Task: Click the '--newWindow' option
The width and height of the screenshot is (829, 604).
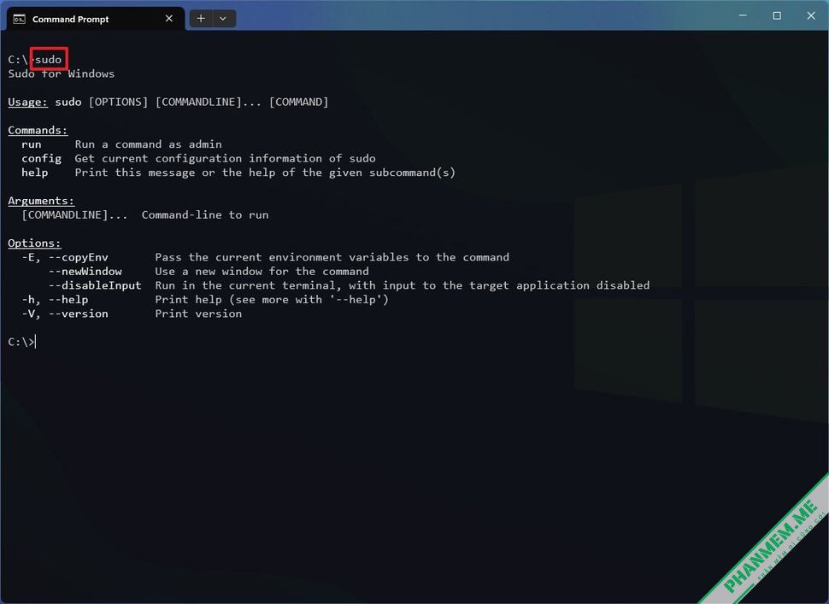Action: (x=85, y=271)
